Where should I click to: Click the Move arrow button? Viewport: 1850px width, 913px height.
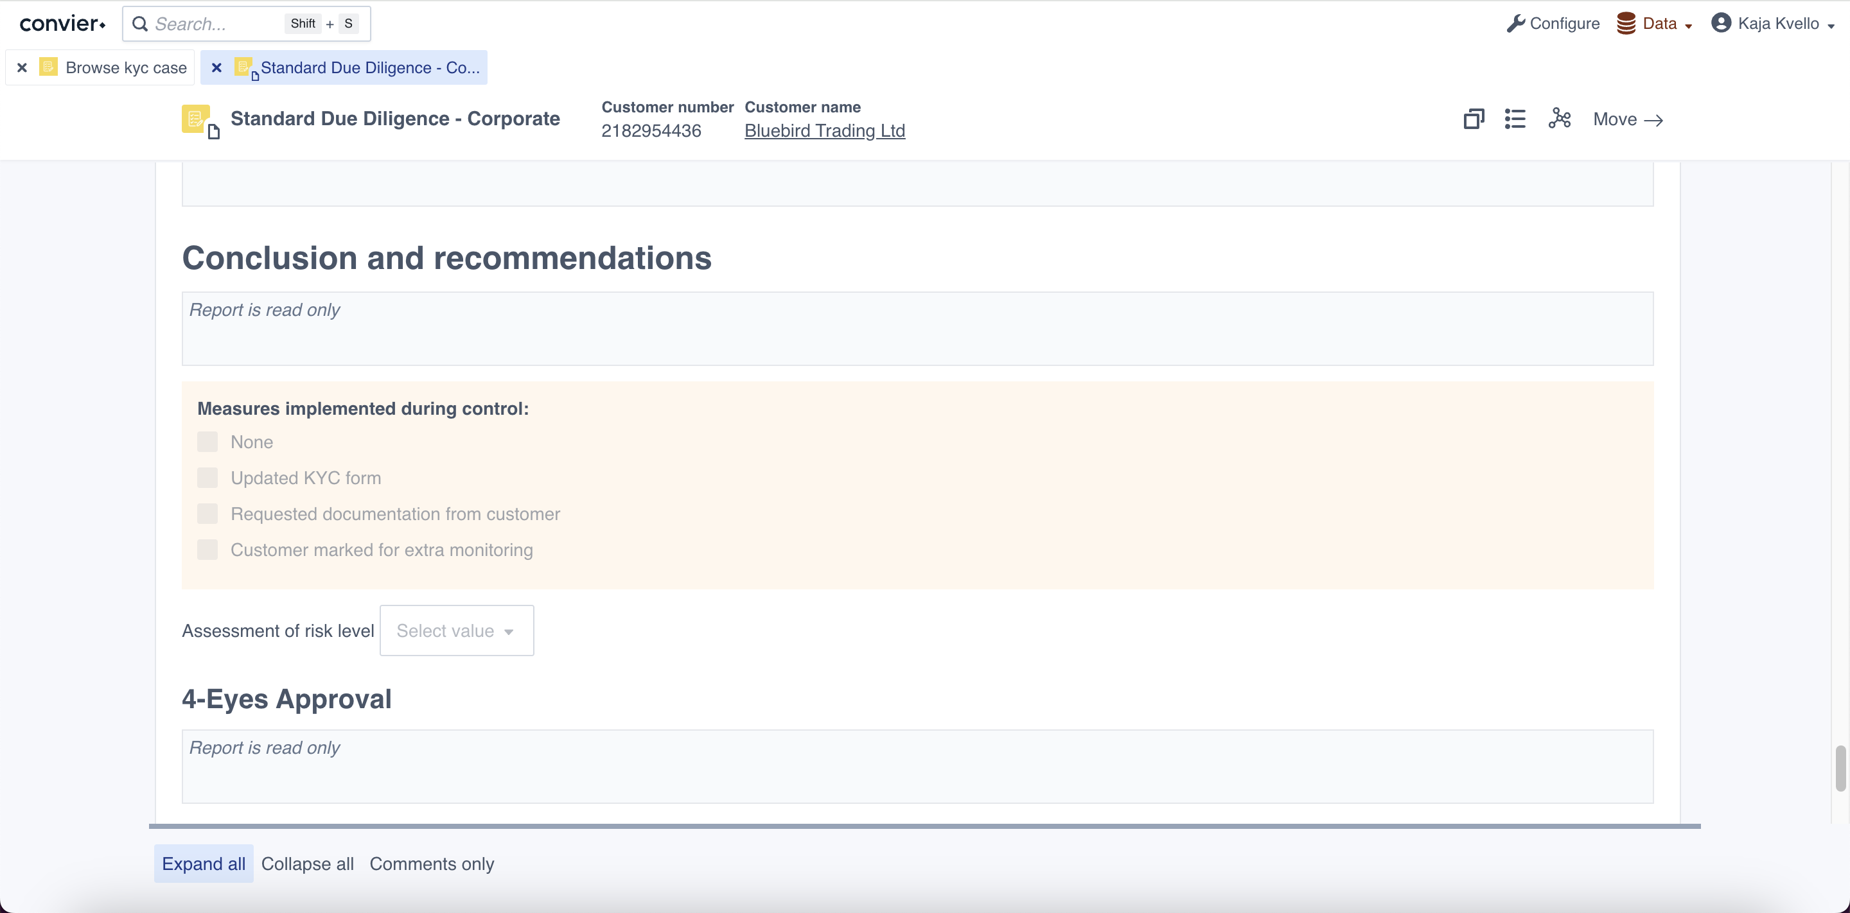coord(1627,119)
